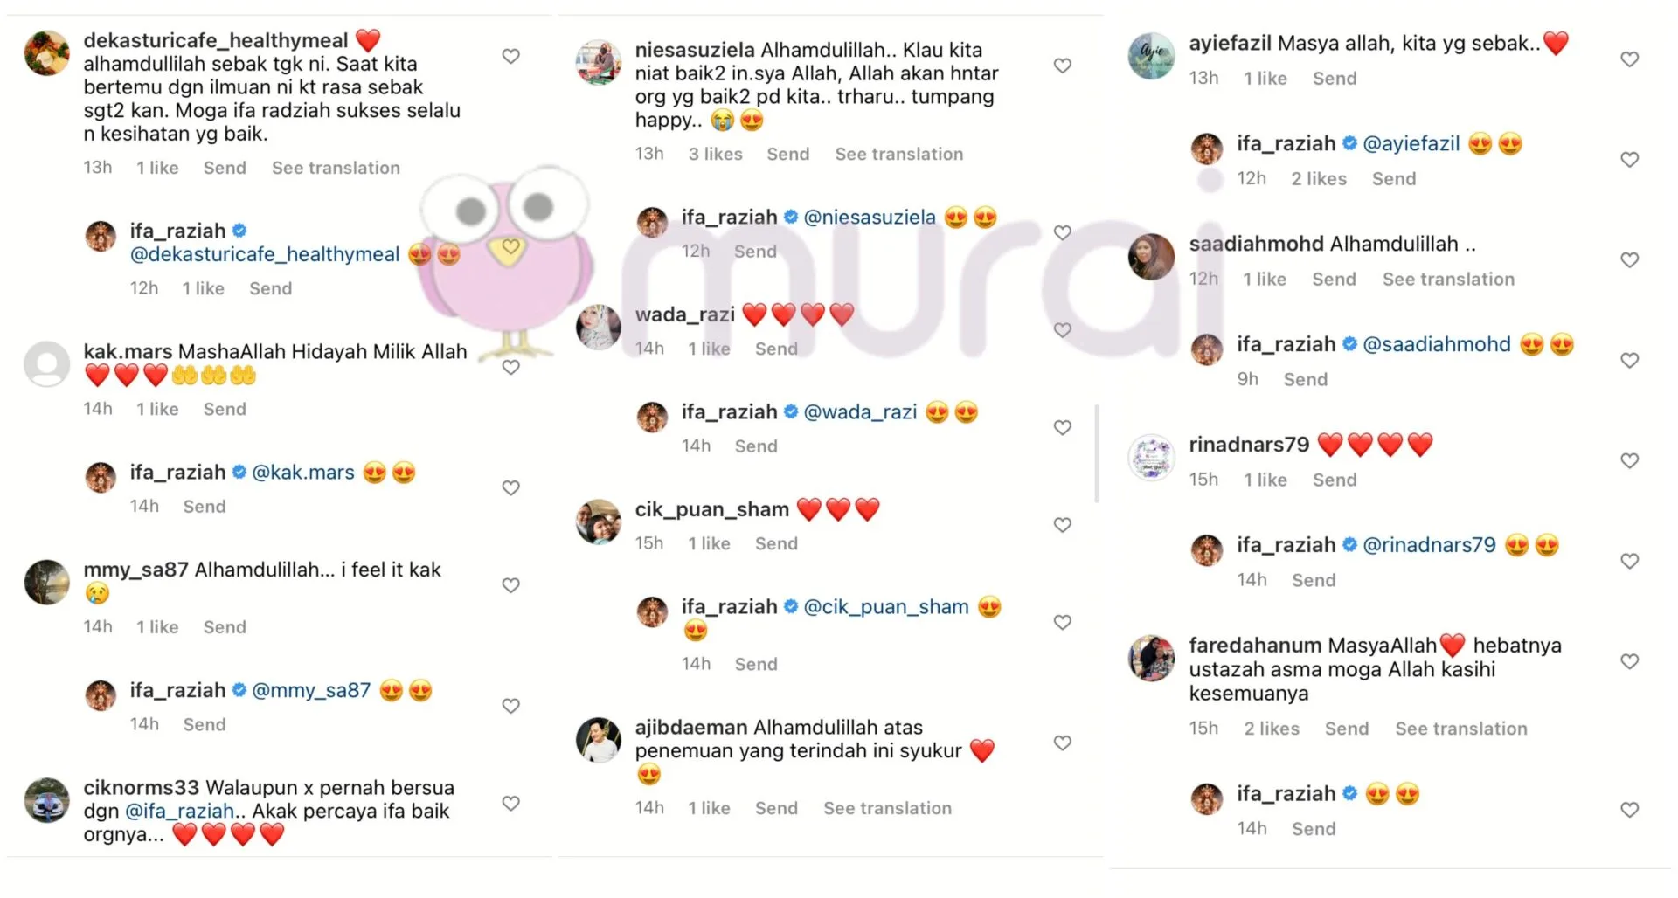Like mmy_sa87's comment with the heart icon
Viewport: 1678px width, 898px height.
pos(511,585)
